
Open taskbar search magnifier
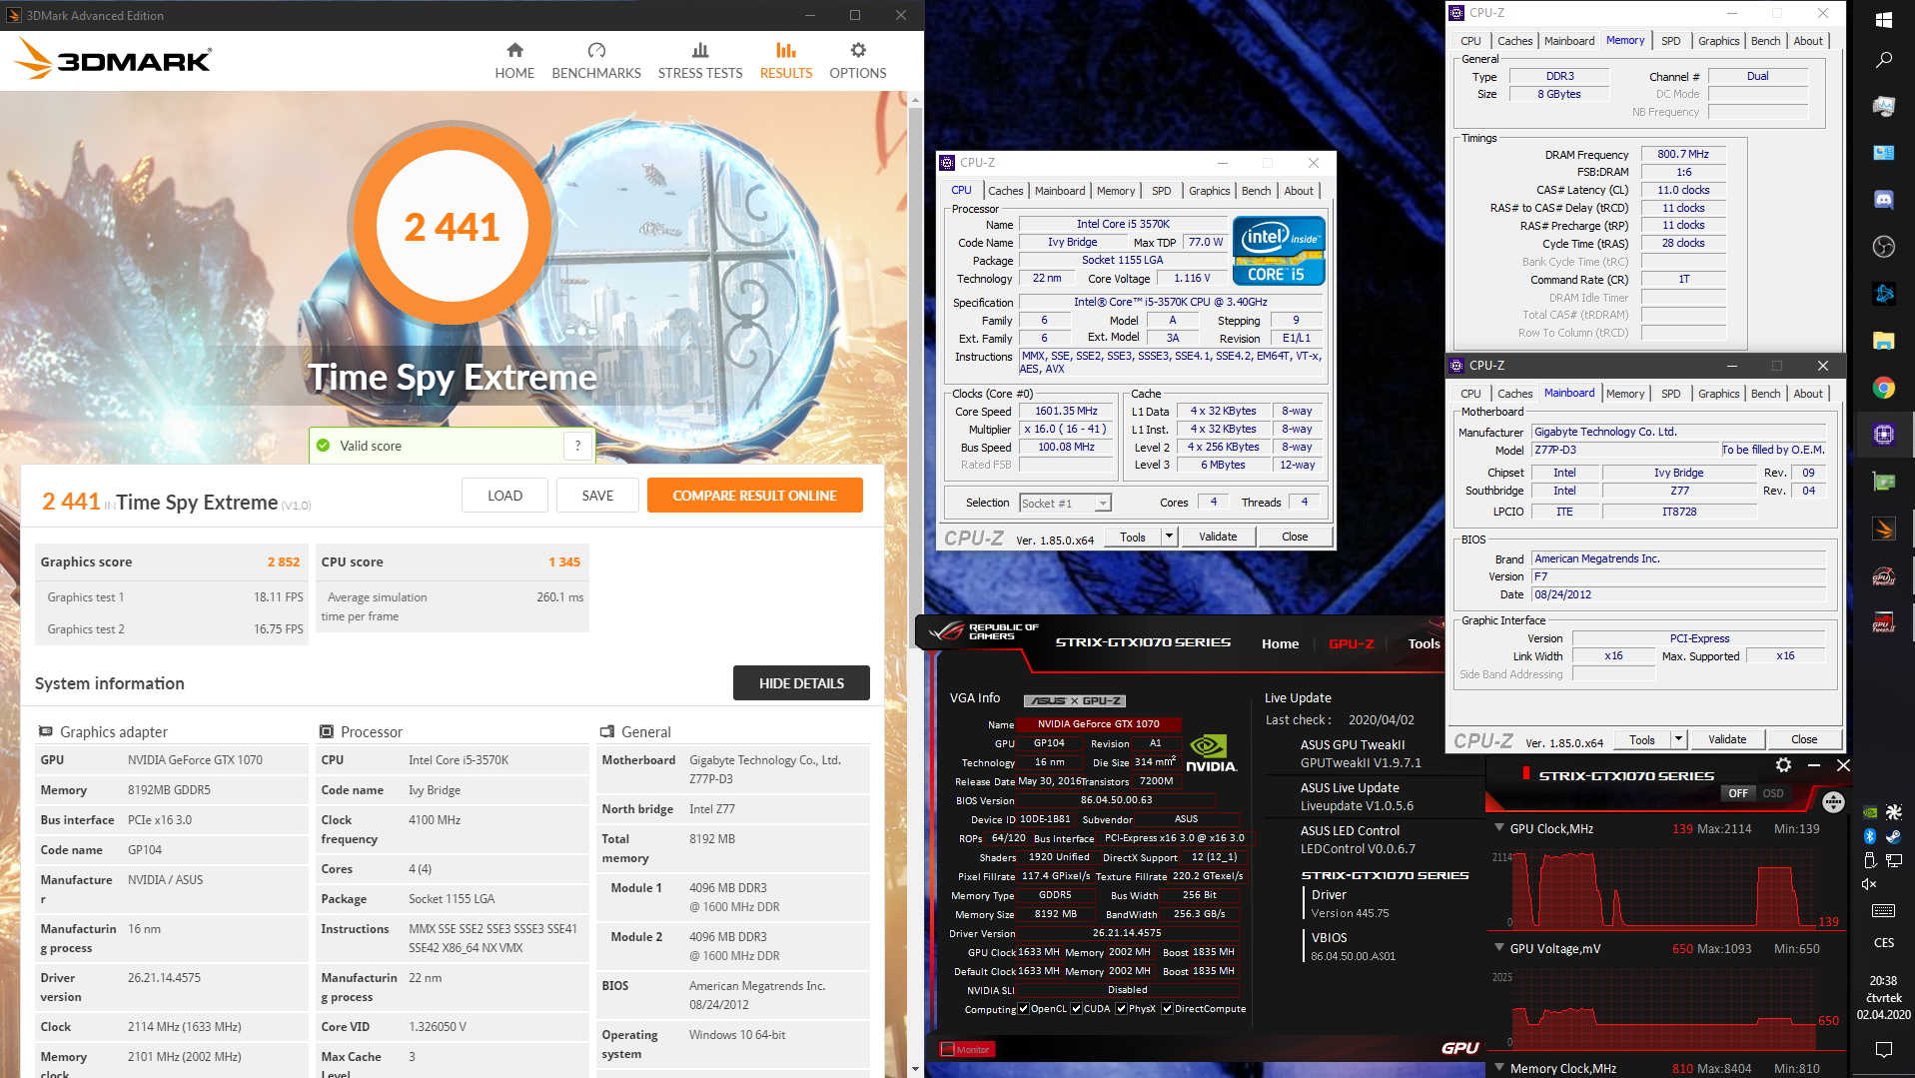click(1884, 60)
